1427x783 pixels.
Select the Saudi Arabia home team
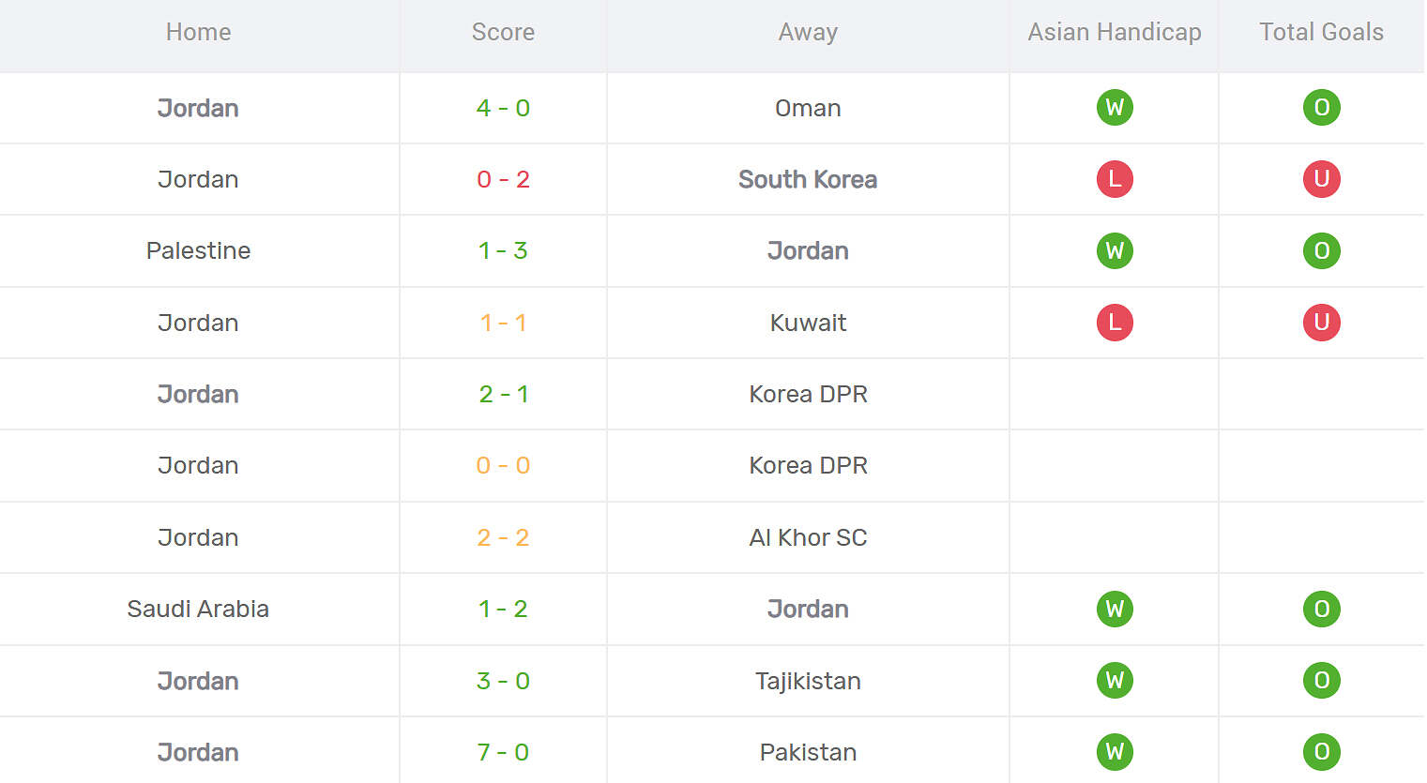(x=198, y=609)
